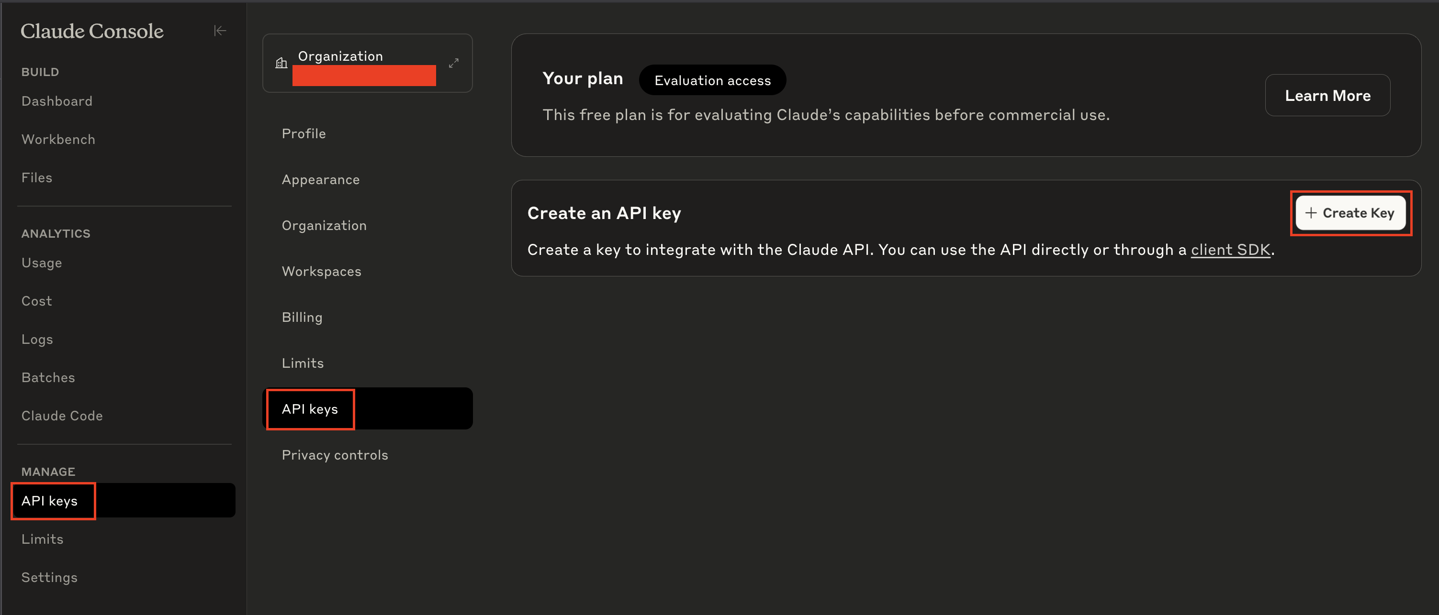Follow the client SDK link
1439x615 pixels.
coord(1231,250)
